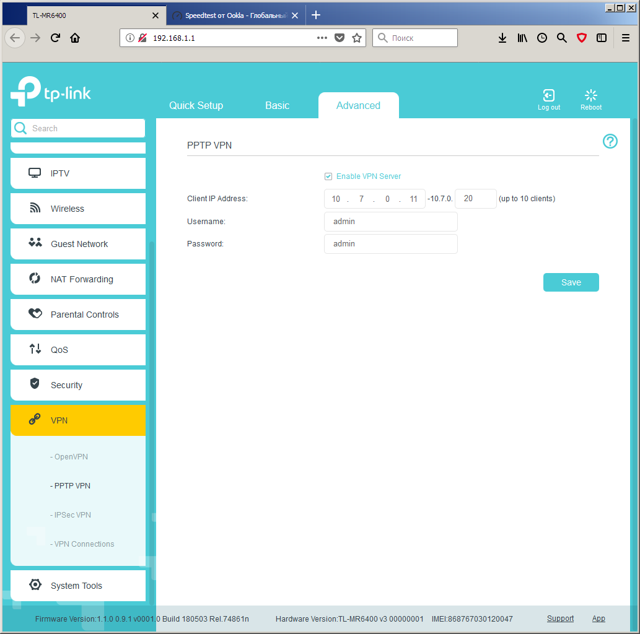Switch to the Quick Setup tab
Image resolution: width=640 pixels, height=634 pixels.
pyautogui.click(x=196, y=106)
